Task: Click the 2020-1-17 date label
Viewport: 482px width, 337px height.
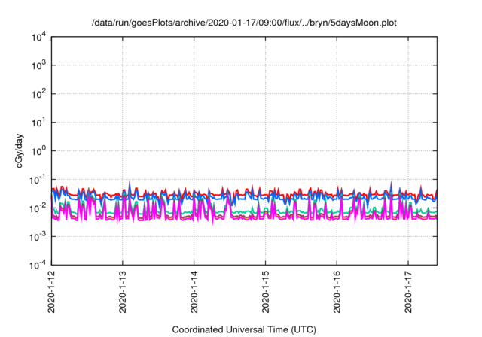Action: (x=408, y=292)
